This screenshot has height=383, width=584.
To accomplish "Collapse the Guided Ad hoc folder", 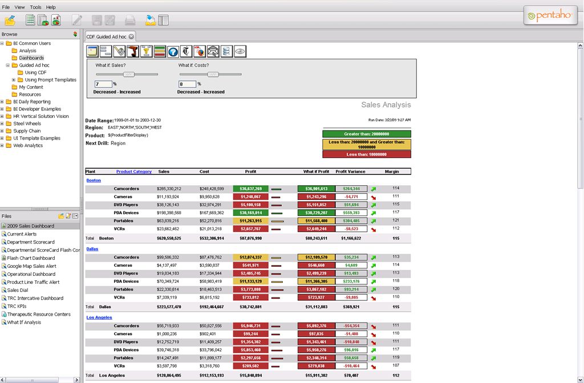I will (x=8, y=65).
